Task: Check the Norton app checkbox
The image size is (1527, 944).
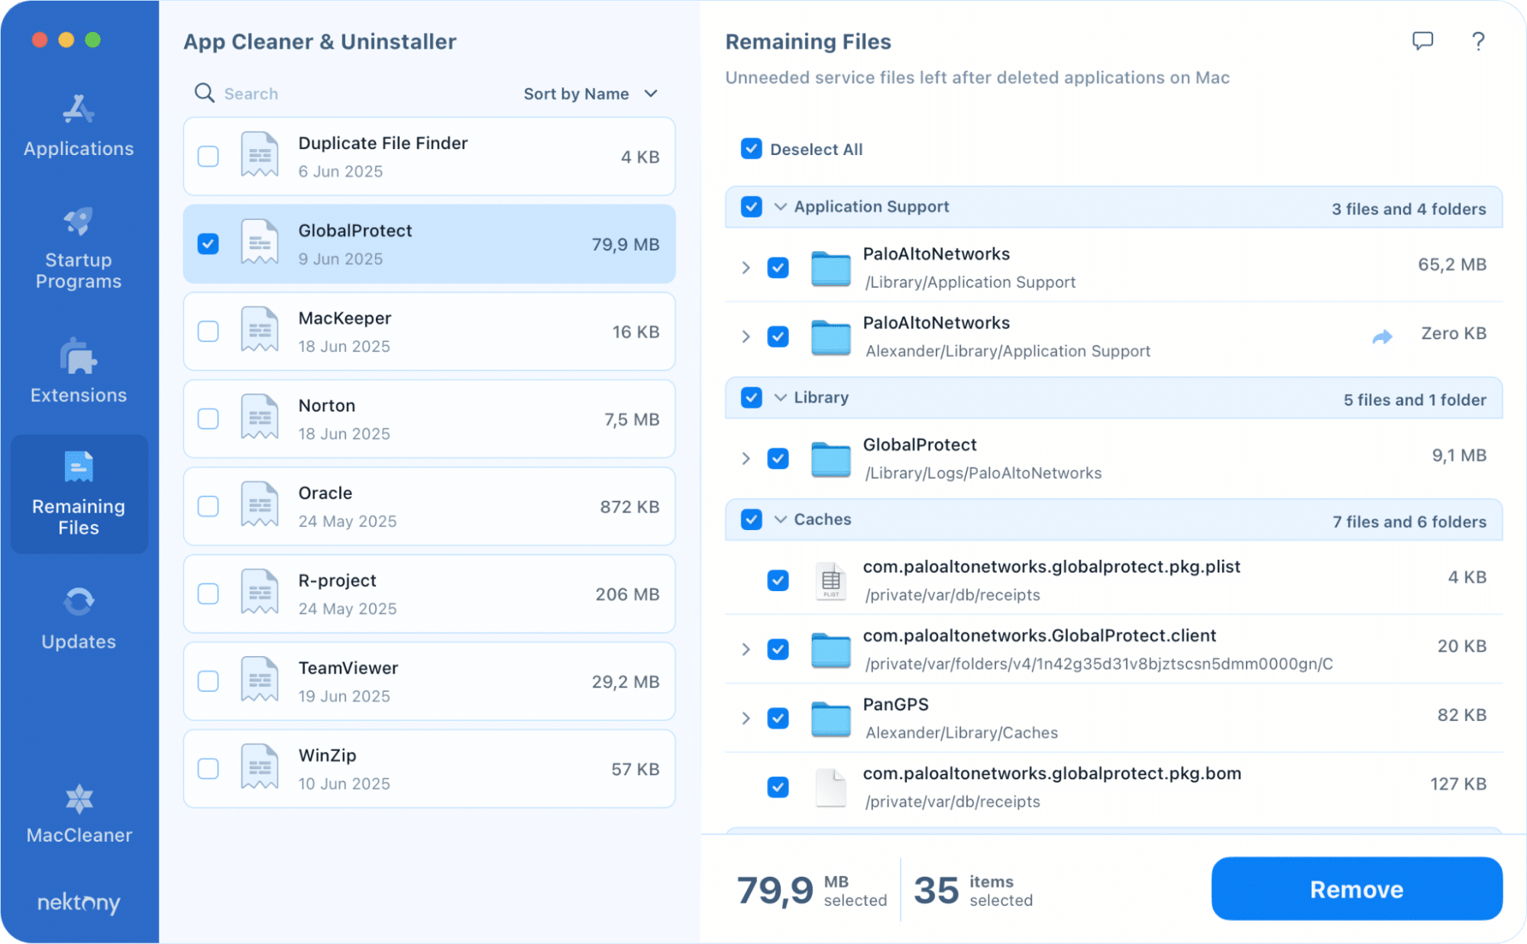Action: 207,419
